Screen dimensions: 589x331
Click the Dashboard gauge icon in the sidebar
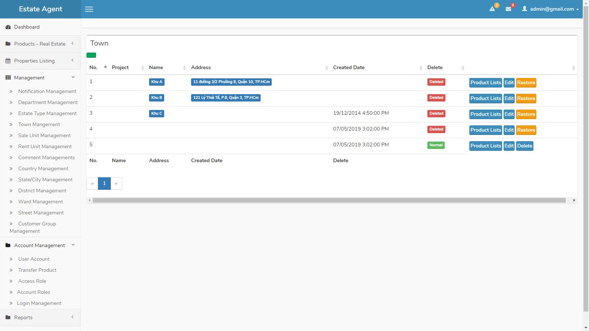[x=8, y=27]
